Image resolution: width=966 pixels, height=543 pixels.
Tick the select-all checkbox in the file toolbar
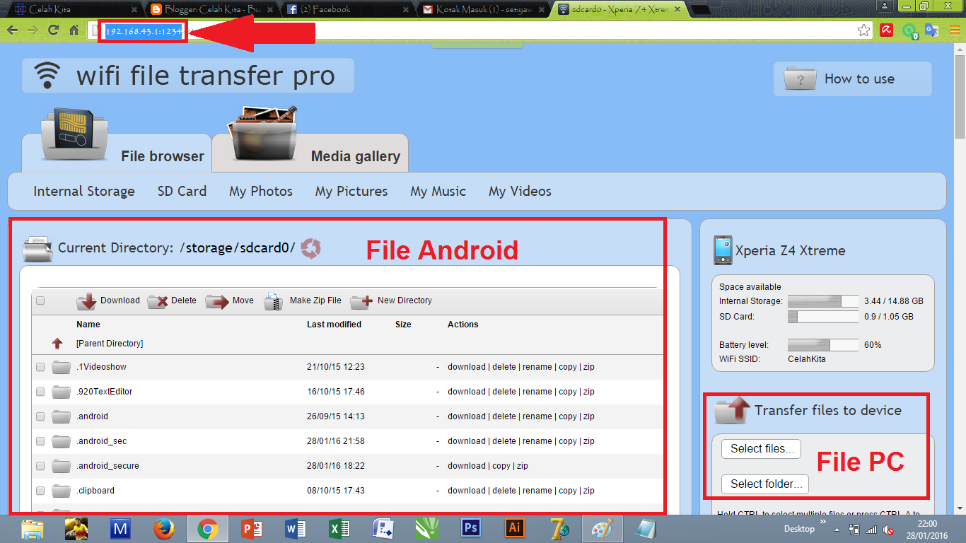click(40, 300)
